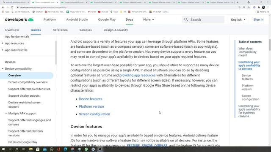This screenshot has width=271, height=152.
Task: Open Support different platform versions
Action: (x=25, y=133)
